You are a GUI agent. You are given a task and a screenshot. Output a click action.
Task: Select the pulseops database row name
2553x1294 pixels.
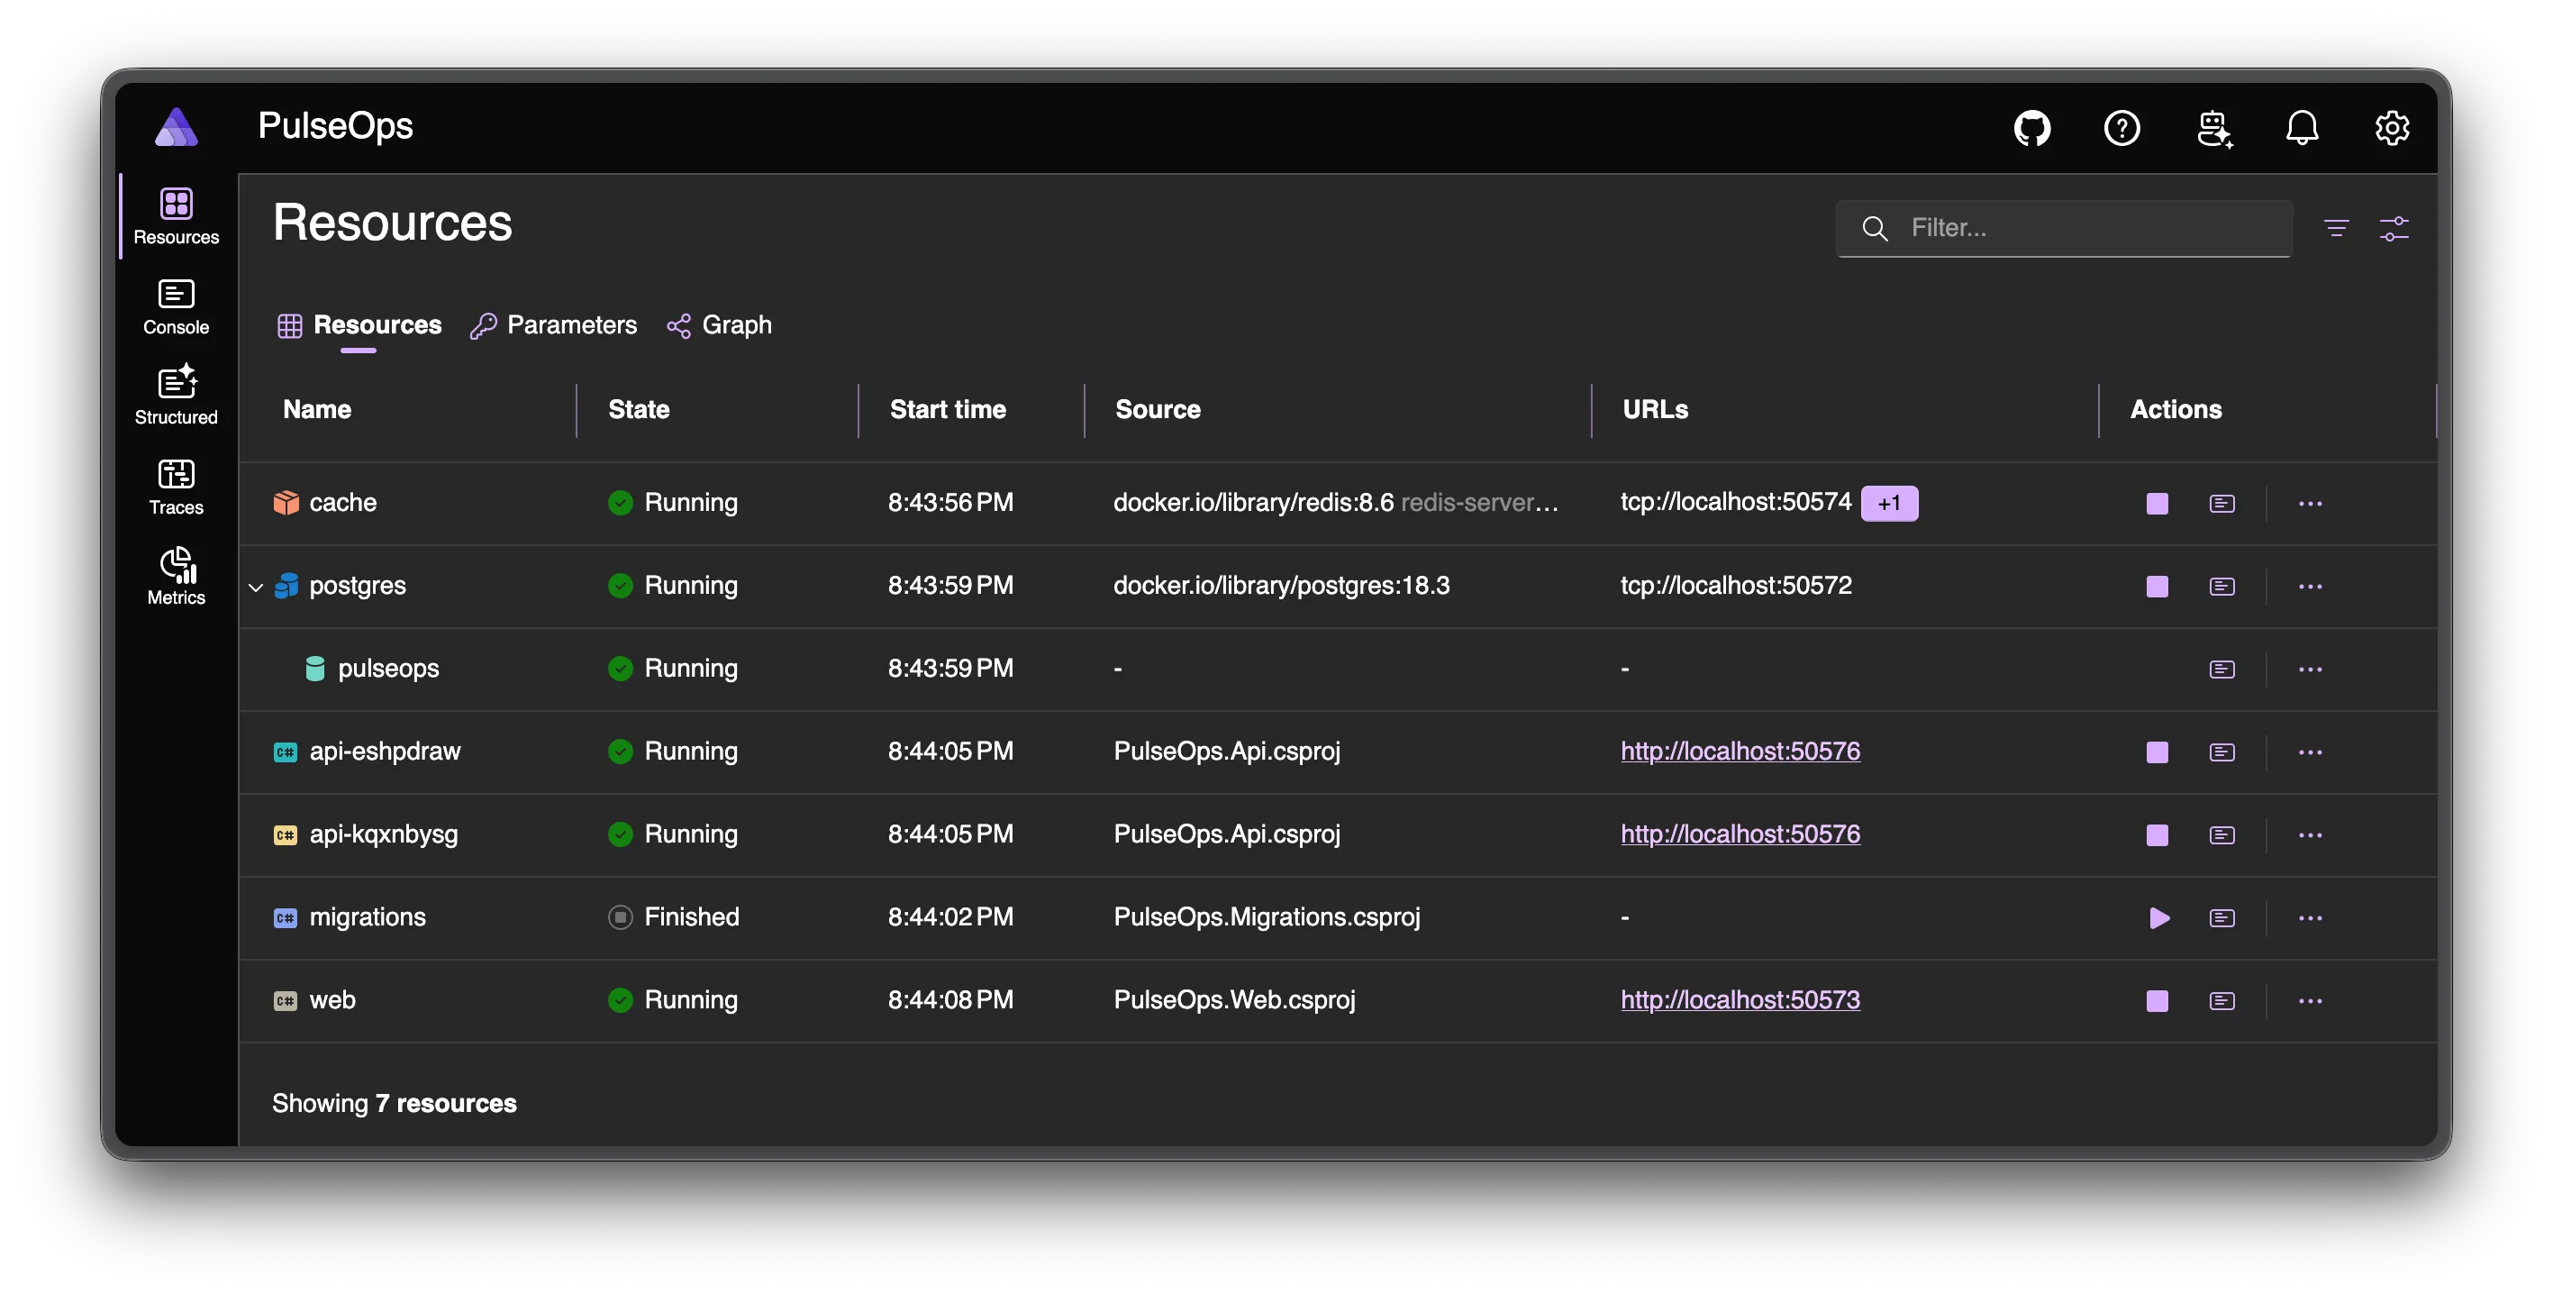coord(388,670)
